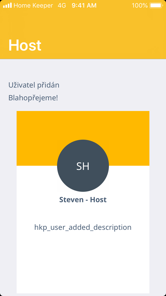Tap the hkp_user_added_description text
The height and width of the screenshot is (296, 166).
83,227
